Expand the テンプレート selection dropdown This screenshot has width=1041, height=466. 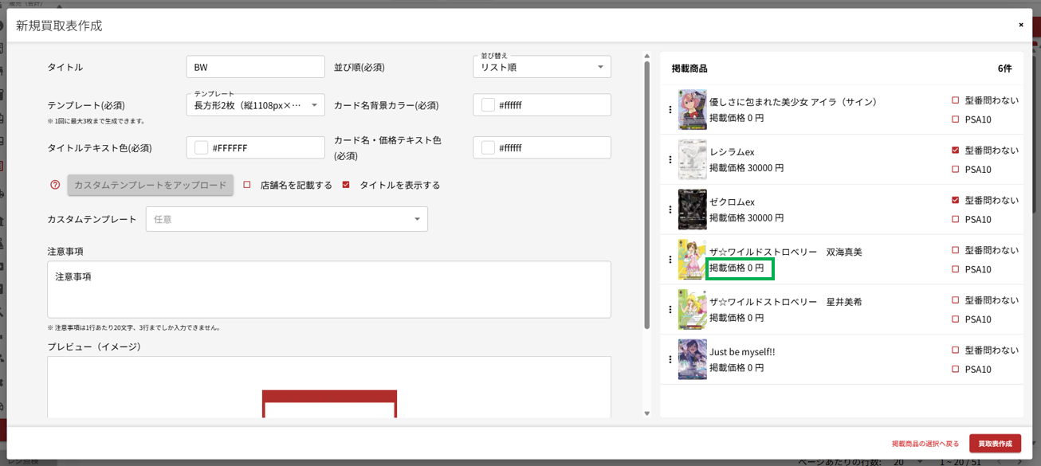pyautogui.click(x=255, y=104)
